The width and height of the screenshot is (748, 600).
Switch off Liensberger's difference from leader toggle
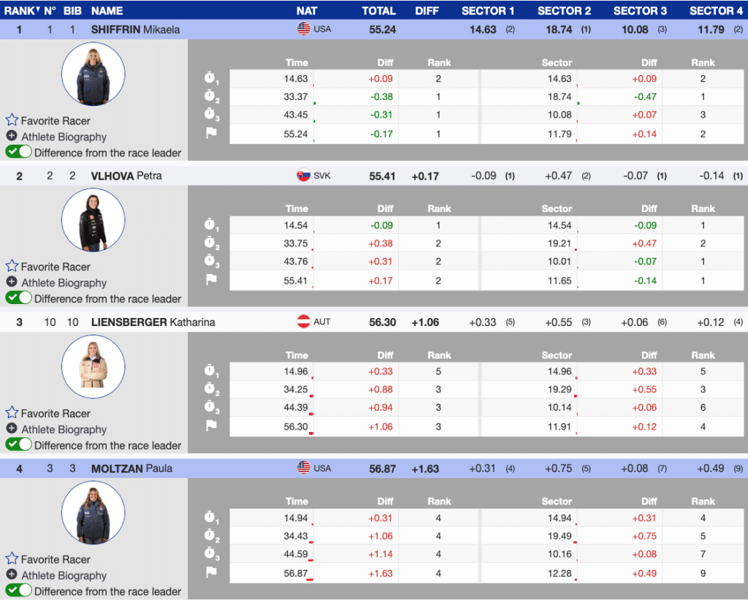click(x=19, y=444)
